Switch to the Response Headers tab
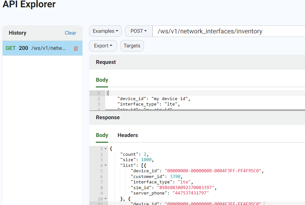 [x=127, y=135]
